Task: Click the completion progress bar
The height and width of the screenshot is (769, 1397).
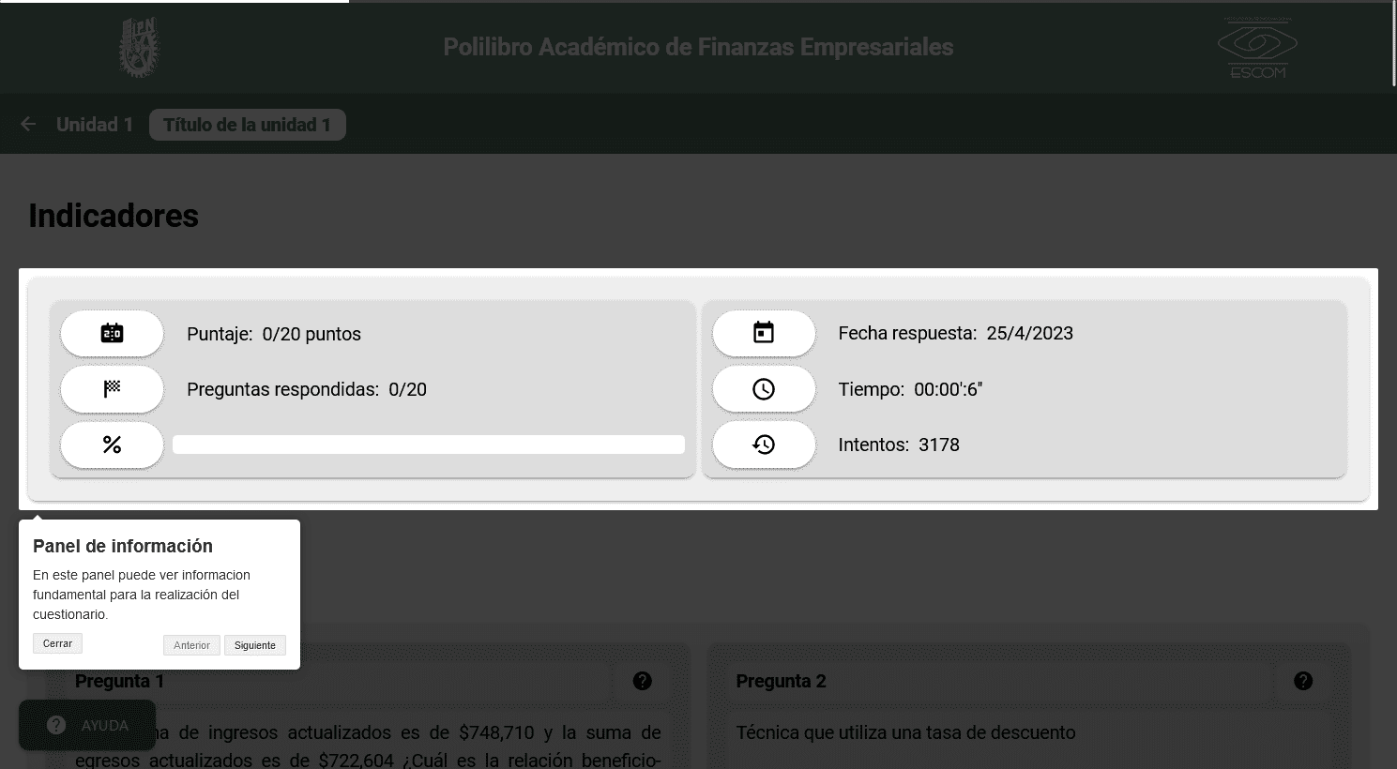Action: 428,444
